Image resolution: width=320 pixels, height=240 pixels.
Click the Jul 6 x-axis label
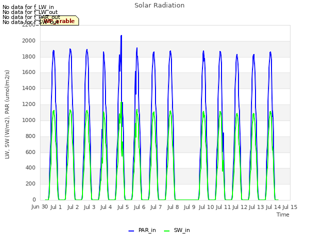(139, 207)
